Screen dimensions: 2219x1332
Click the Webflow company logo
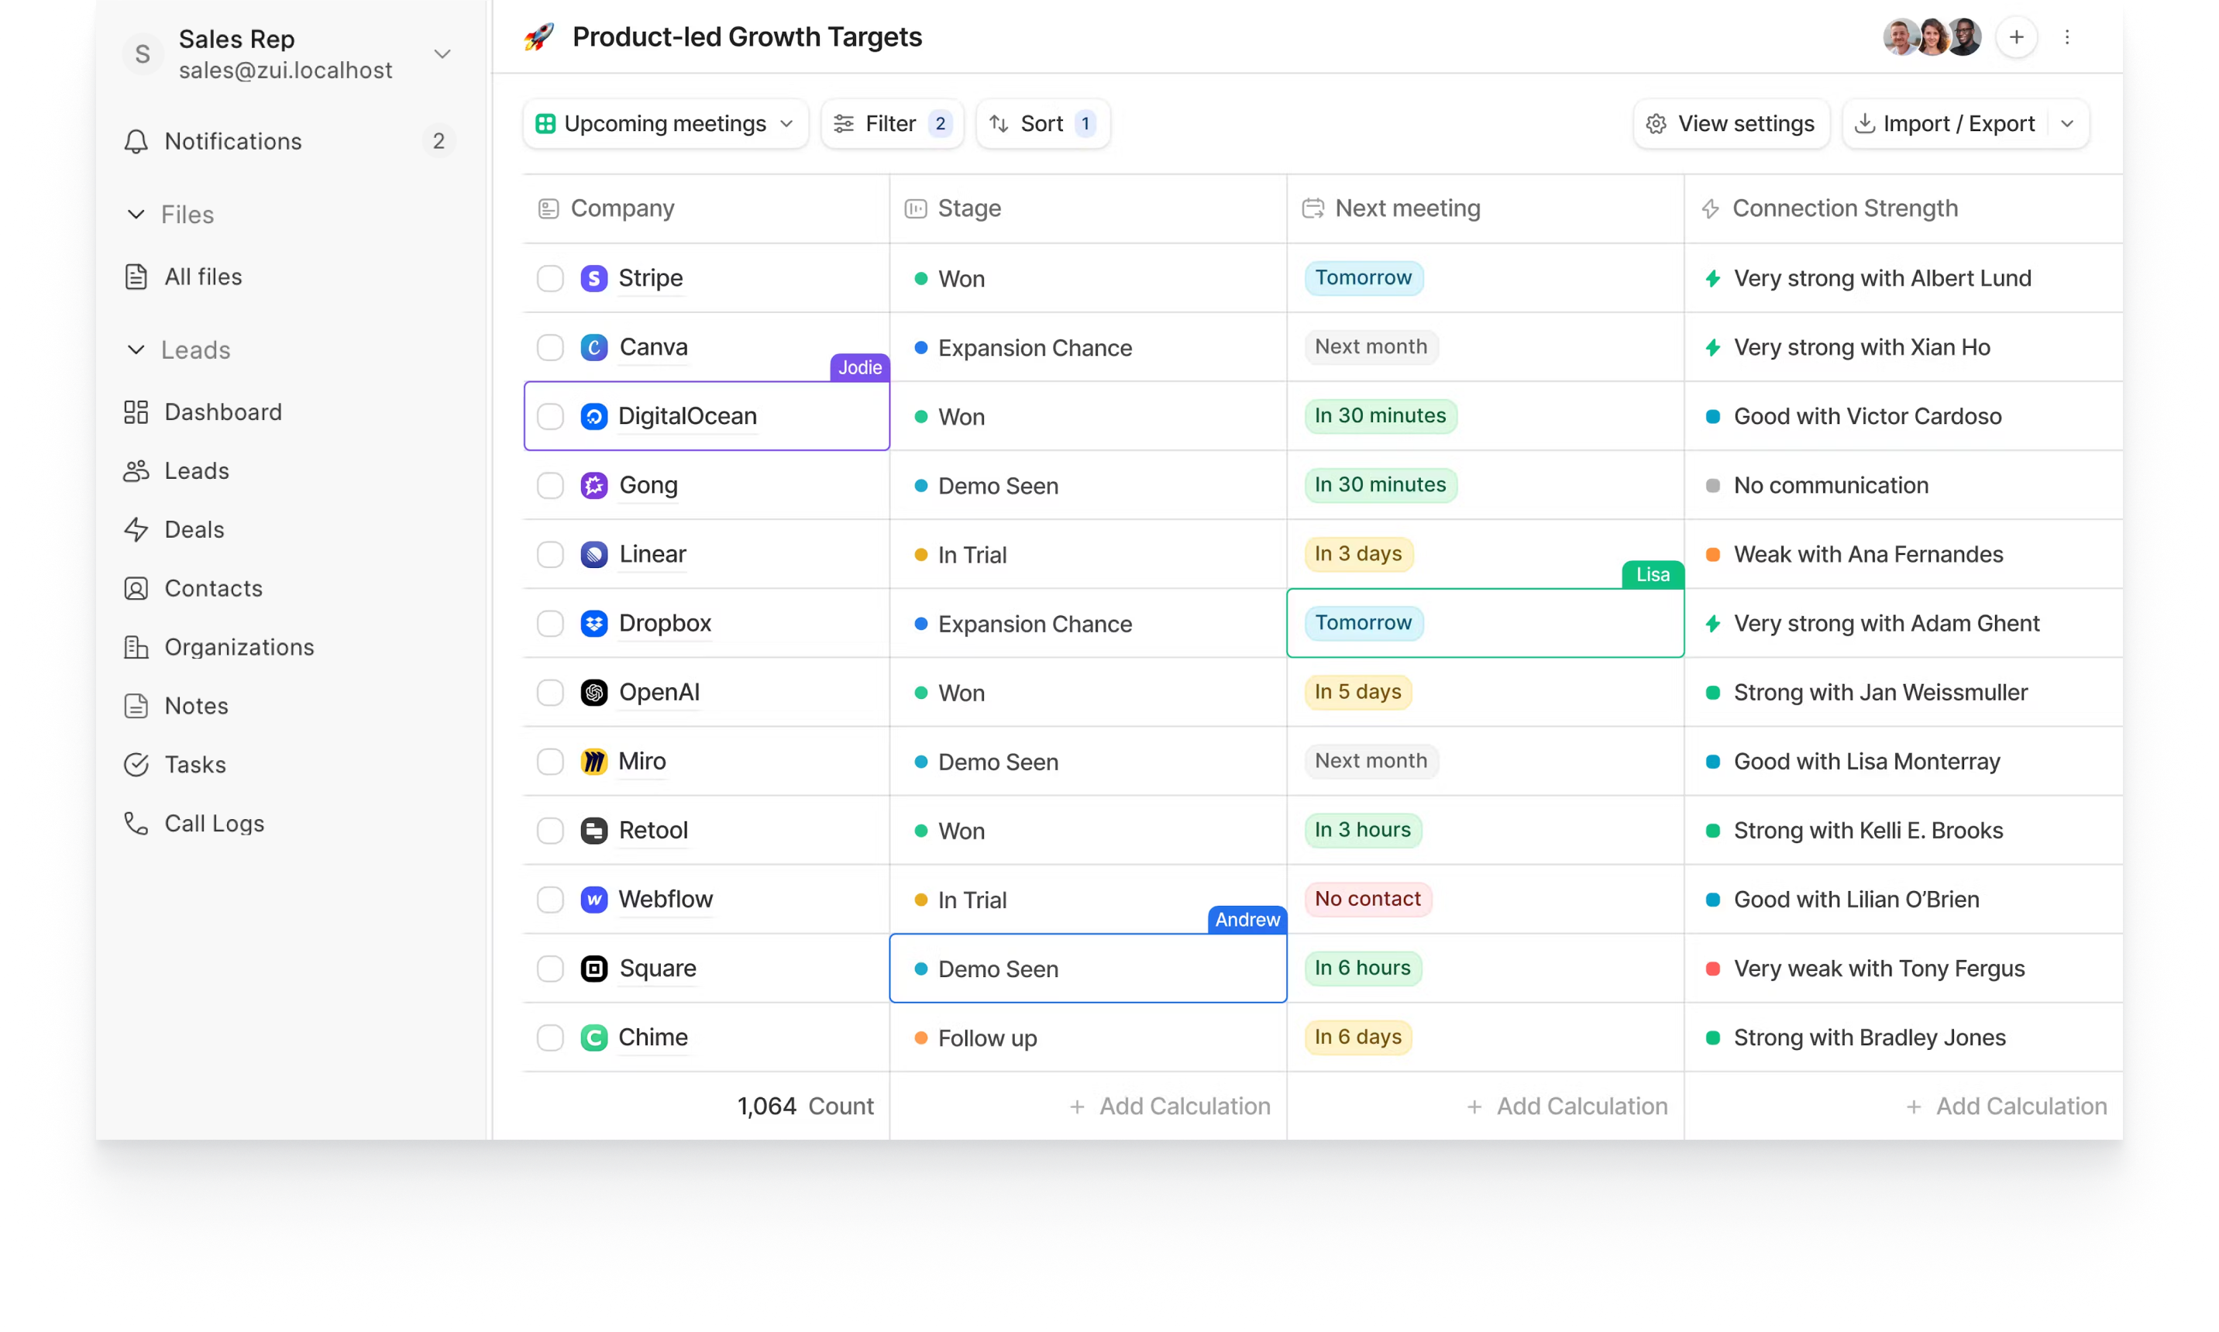tap(594, 900)
